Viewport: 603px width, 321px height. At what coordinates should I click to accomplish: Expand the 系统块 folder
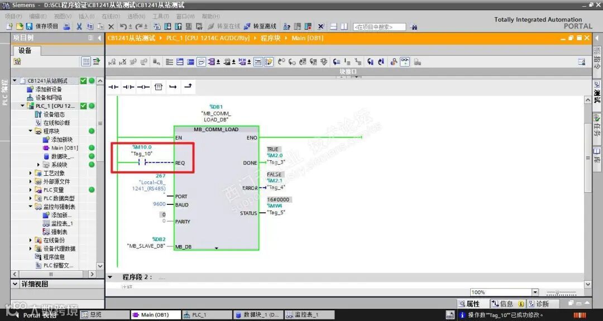[39, 165]
